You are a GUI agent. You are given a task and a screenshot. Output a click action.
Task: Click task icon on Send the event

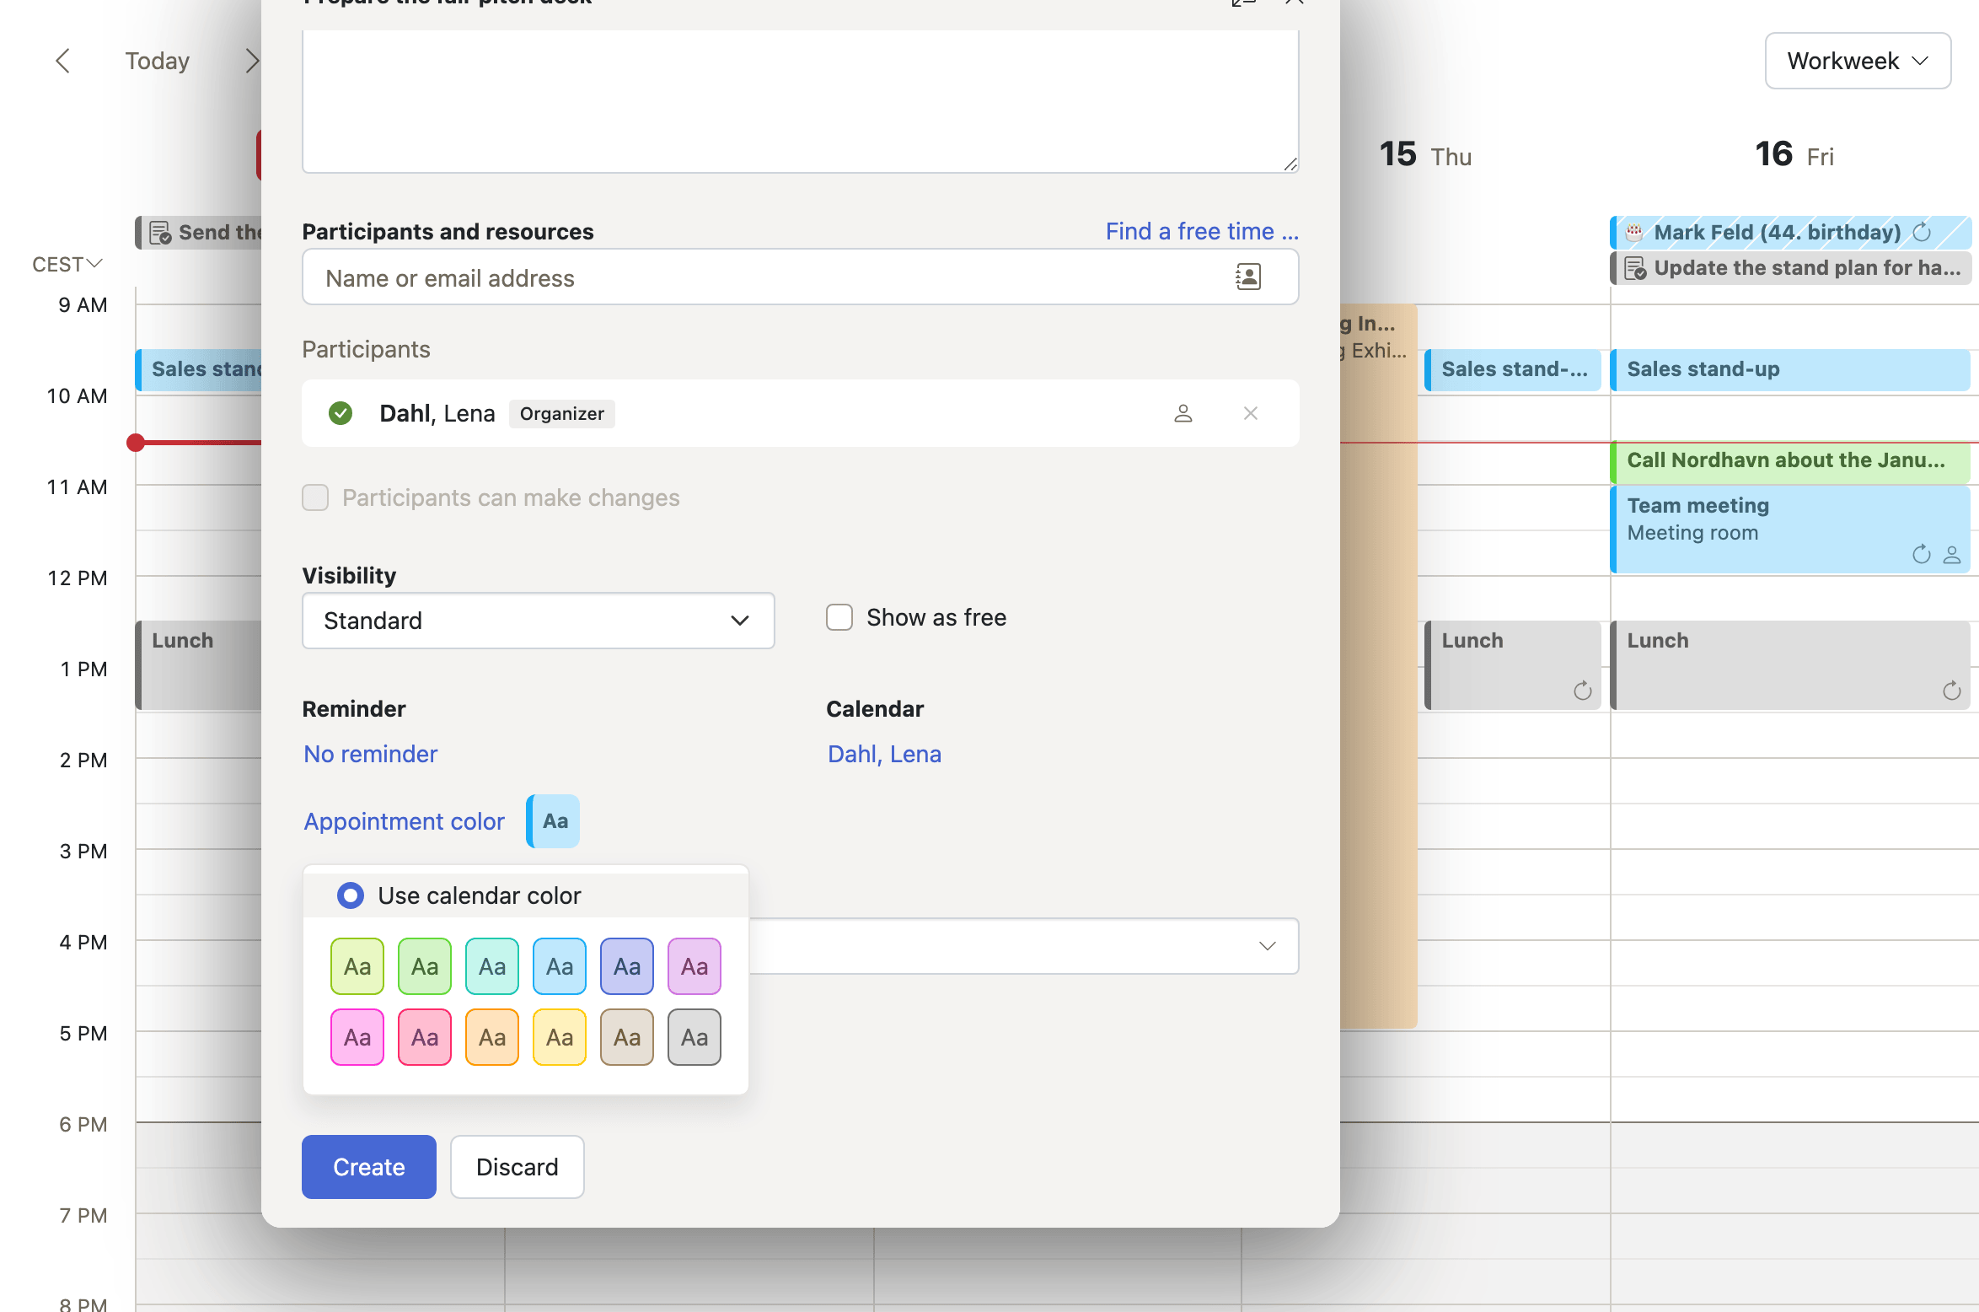coord(160,233)
